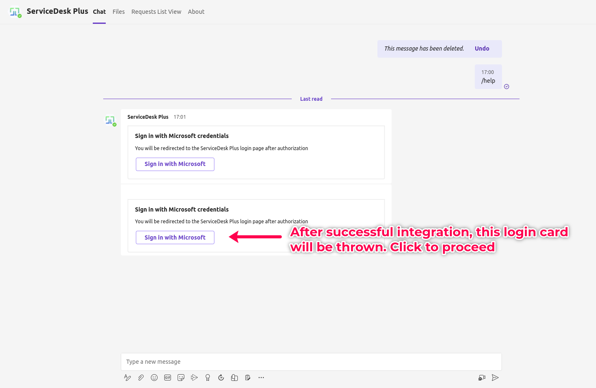The width and height of the screenshot is (596, 388).
Task: Click the 'Last read' divider label
Action: [311, 99]
